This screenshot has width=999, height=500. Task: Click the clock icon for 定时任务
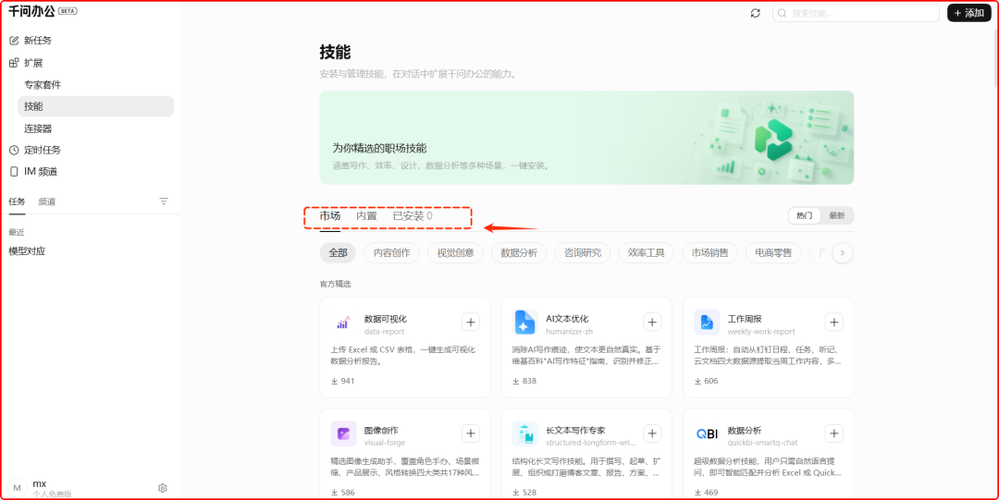(x=14, y=151)
